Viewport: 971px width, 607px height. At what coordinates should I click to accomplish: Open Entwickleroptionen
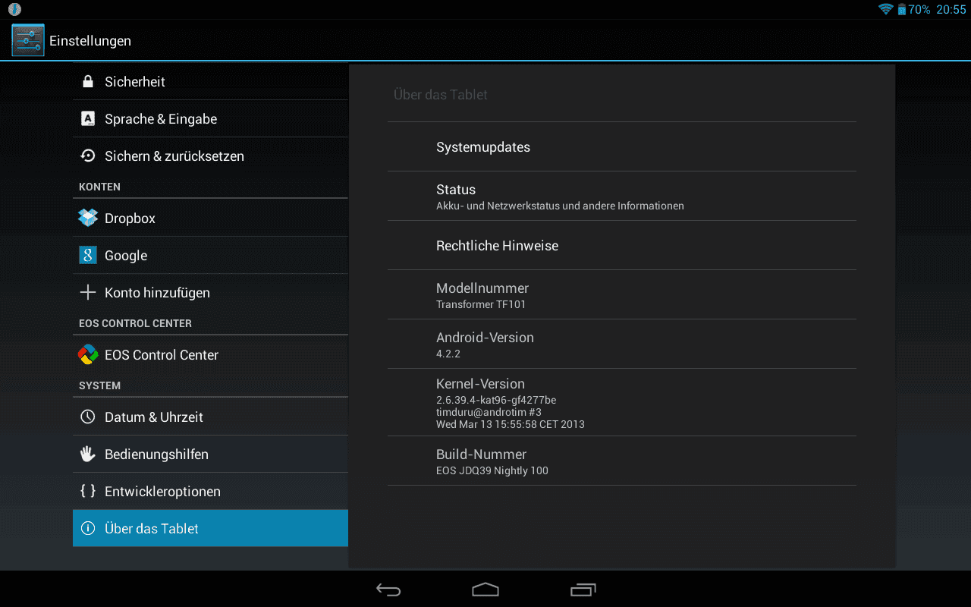(x=210, y=491)
